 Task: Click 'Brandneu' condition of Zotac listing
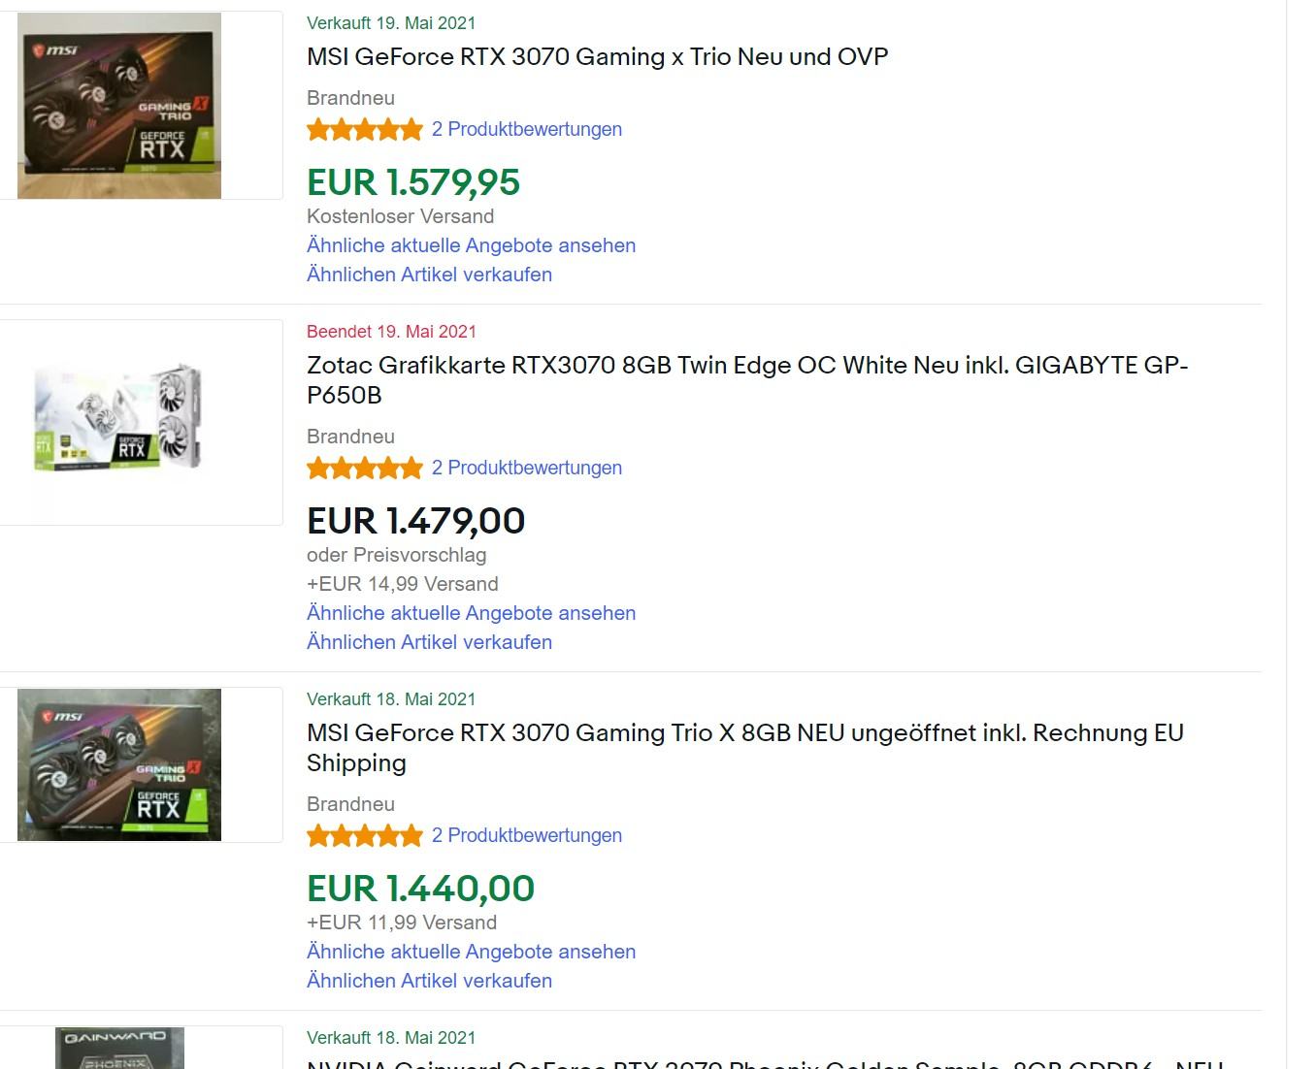coord(350,437)
